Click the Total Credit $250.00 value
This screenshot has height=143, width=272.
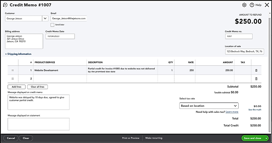(255, 125)
